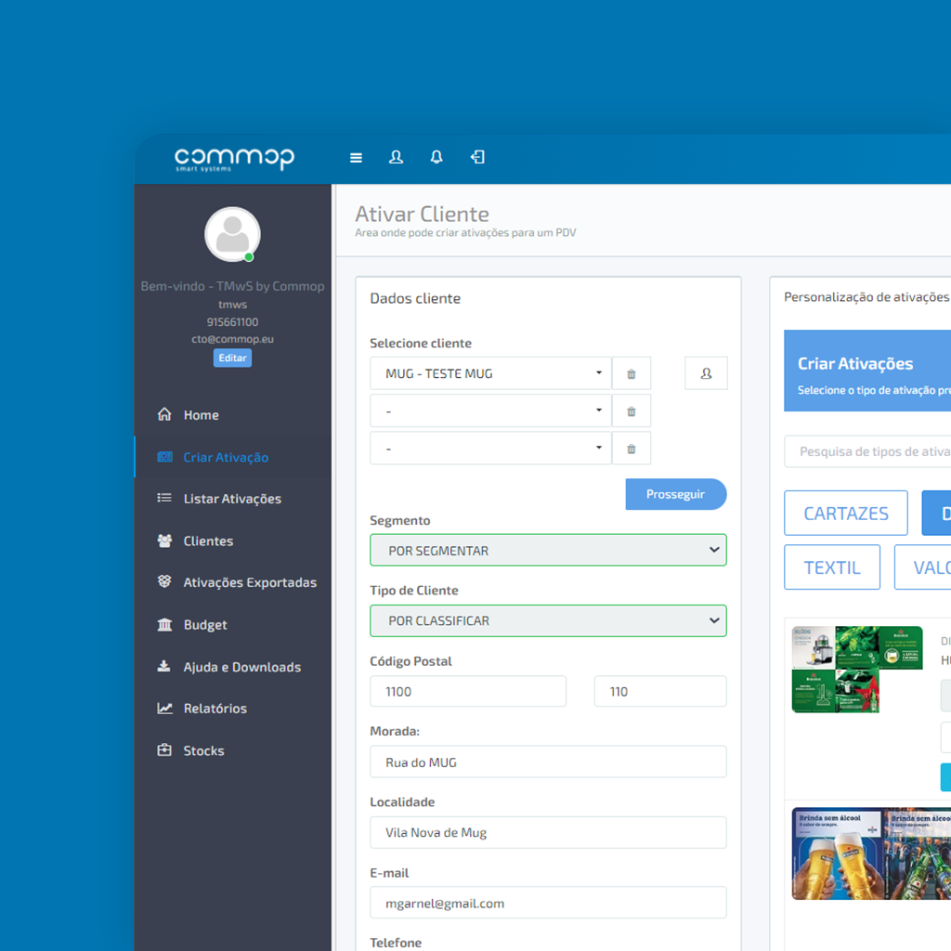The image size is (951, 951).
Task: Click the Localidade field Vila Nova de Mug
Action: [548, 832]
